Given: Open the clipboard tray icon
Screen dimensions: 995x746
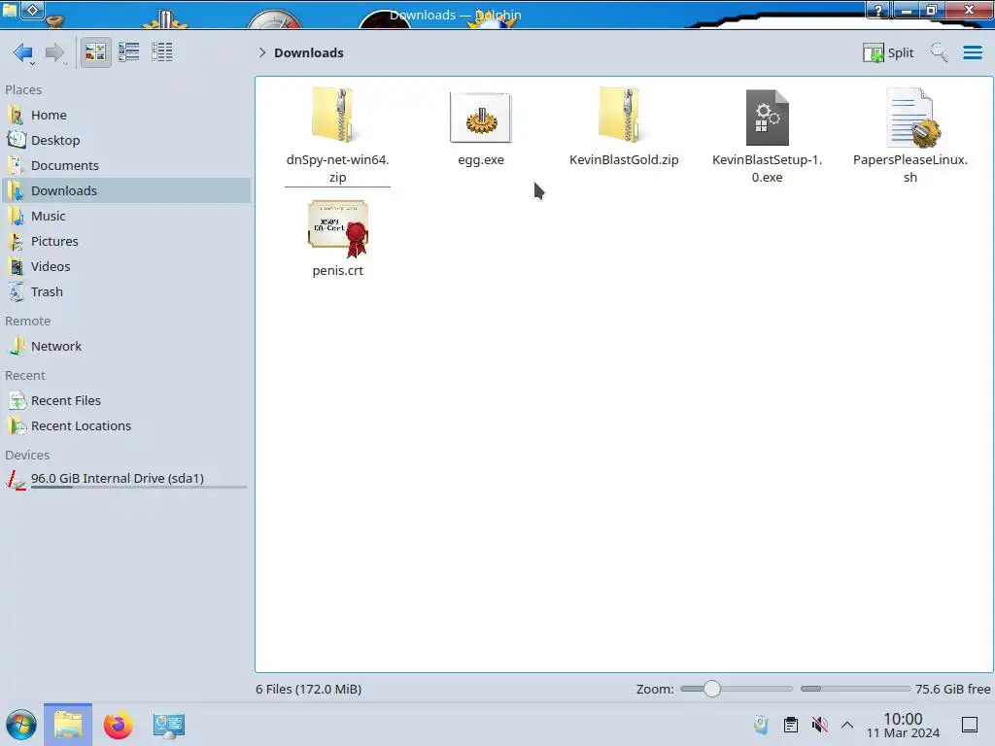Looking at the screenshot, I should 791,725.
